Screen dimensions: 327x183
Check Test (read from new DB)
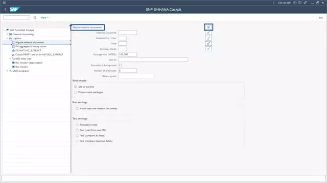click(77, 130)
